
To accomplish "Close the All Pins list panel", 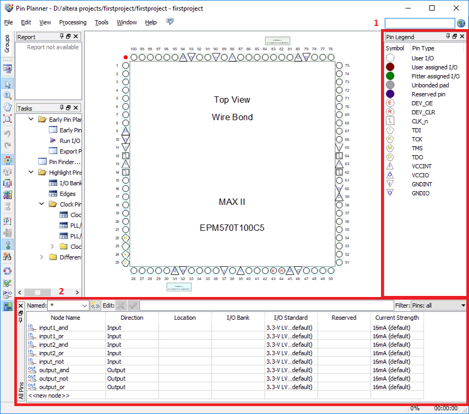I will [x=21, y=305].
